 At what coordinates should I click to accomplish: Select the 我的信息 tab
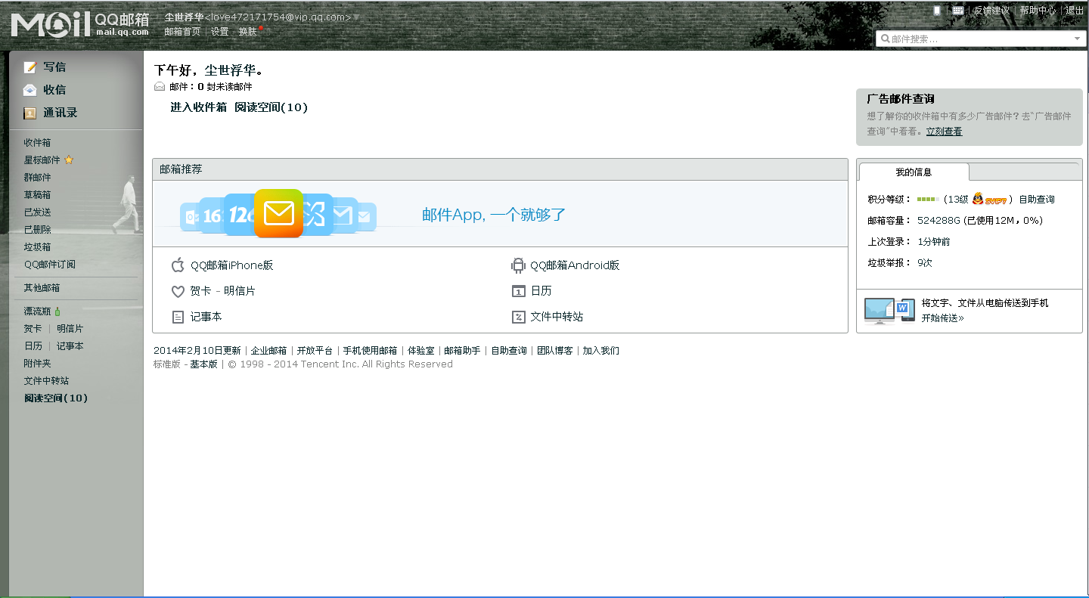pos(914,172)
